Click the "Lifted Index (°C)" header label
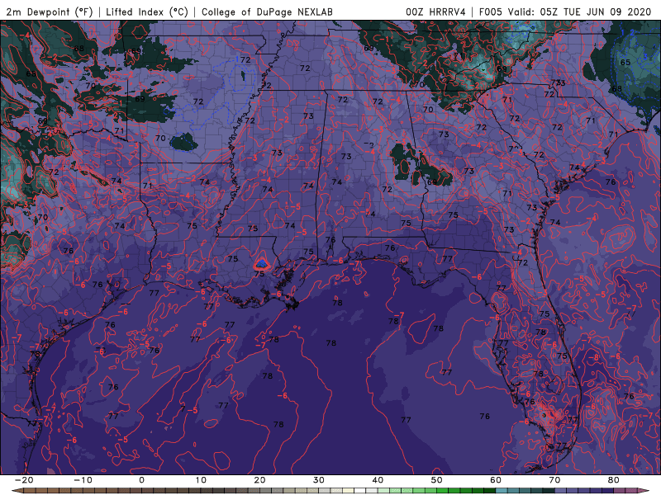 147,12
